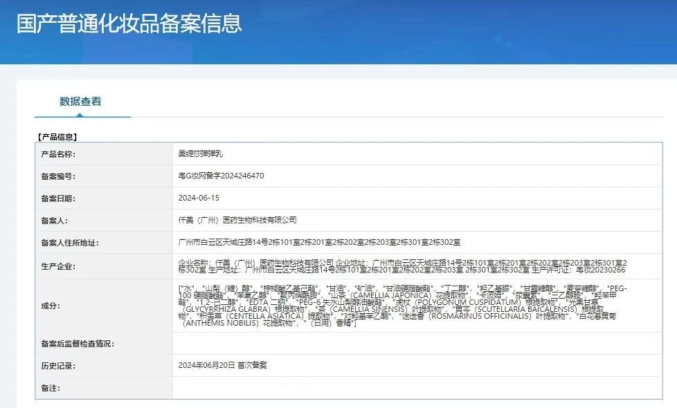Click the 备案日期 label

[x=58, y=198]
